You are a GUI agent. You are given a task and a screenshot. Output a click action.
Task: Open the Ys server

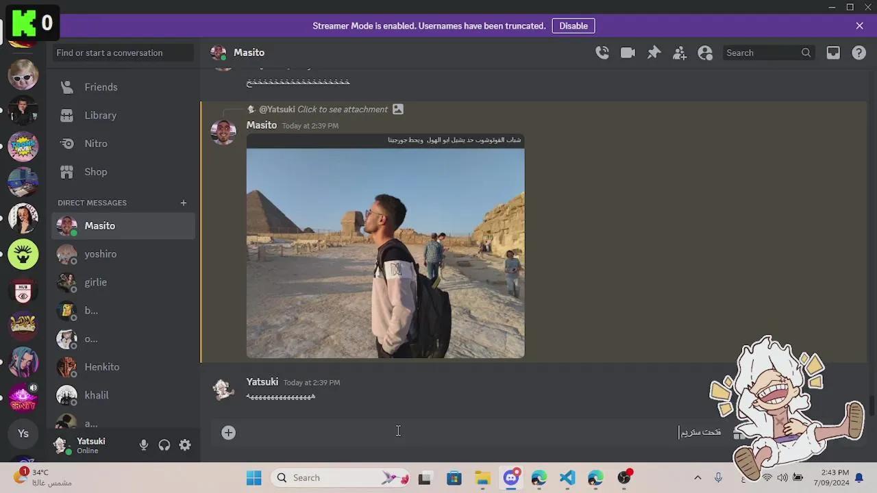(x=23, y=433)
